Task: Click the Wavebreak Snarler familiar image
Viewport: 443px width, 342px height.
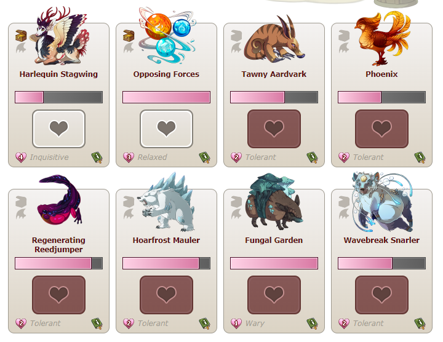Action: click(x=381, y=202)
